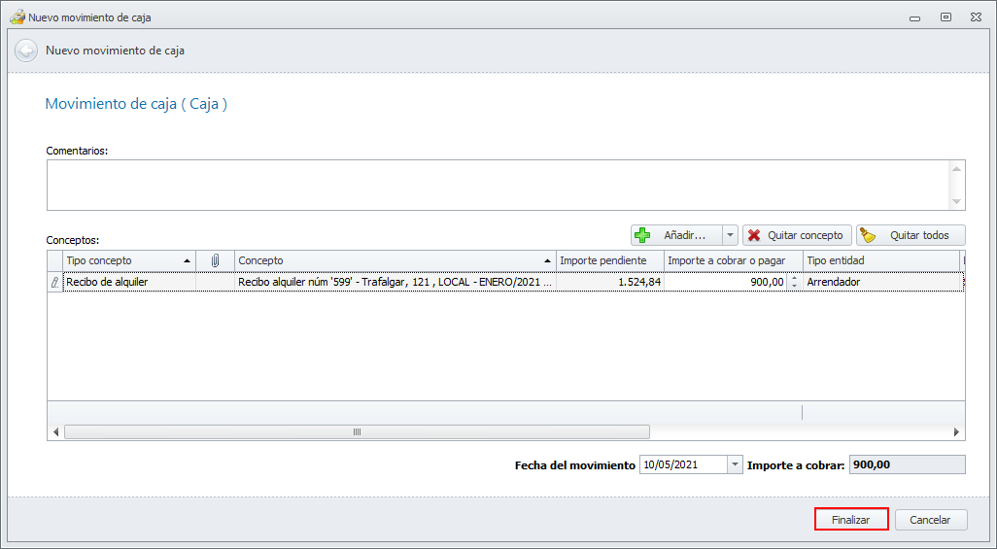Click the paperclip attachment column header
The width and height of the screenshot is (997, 549).
tap(215, 260)
